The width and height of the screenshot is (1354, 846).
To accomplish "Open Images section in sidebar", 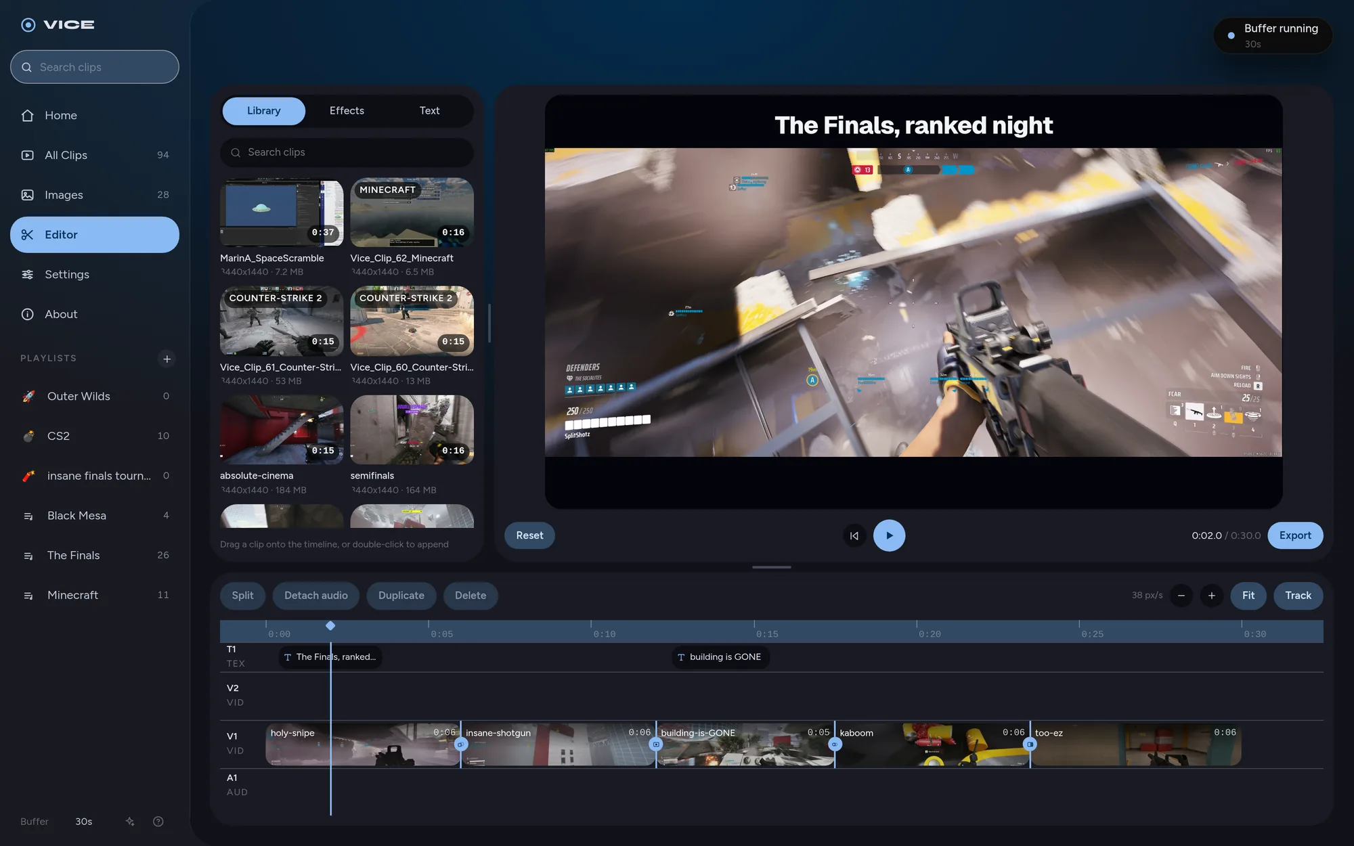I will tap(95, 195).
